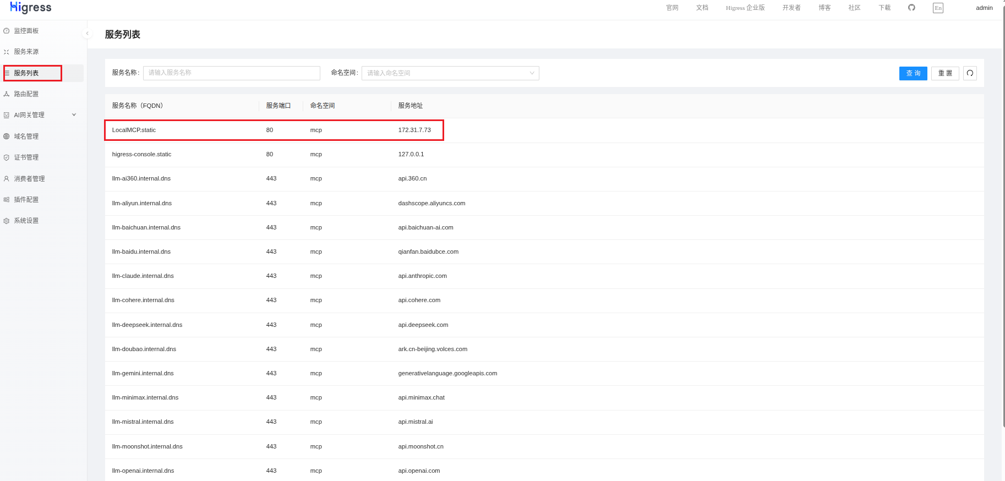Select the higress-console.static row

pos(544,155)
